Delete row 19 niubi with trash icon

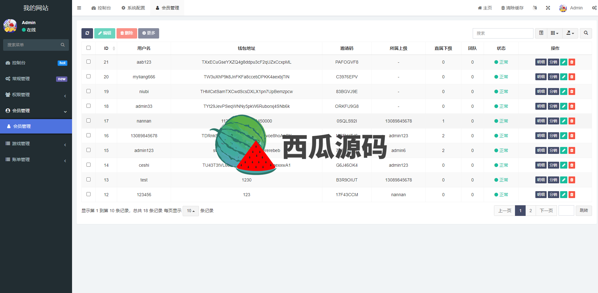572,92
